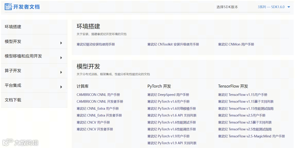Click the 开发者文档 header title
295x148 pixels.
26,7
